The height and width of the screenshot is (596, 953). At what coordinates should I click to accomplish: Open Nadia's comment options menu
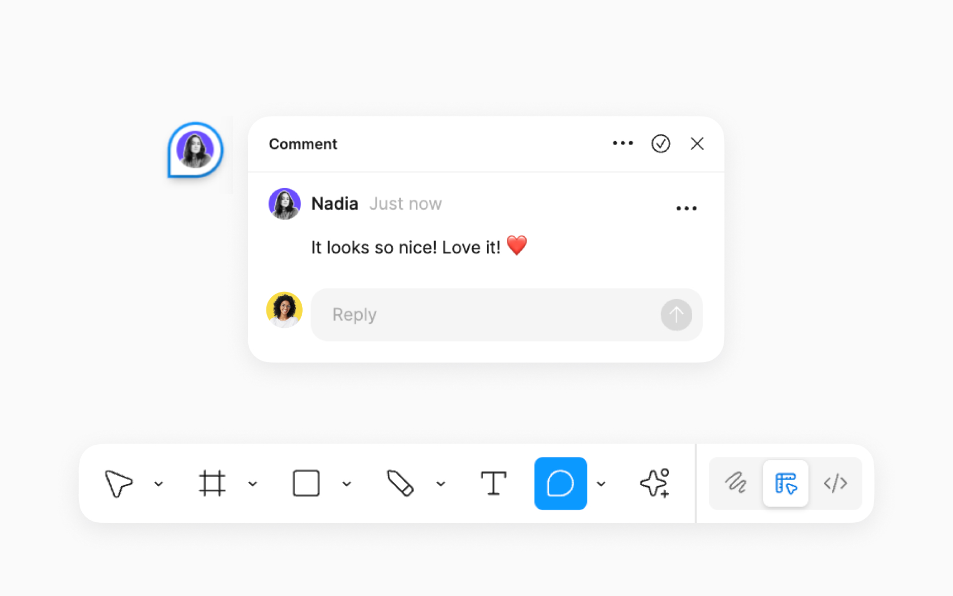[687, 208]
